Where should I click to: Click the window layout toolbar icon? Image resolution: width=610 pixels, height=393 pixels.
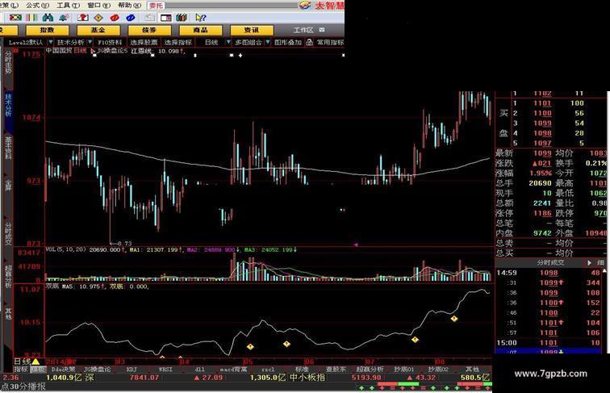tap(166, 18)
